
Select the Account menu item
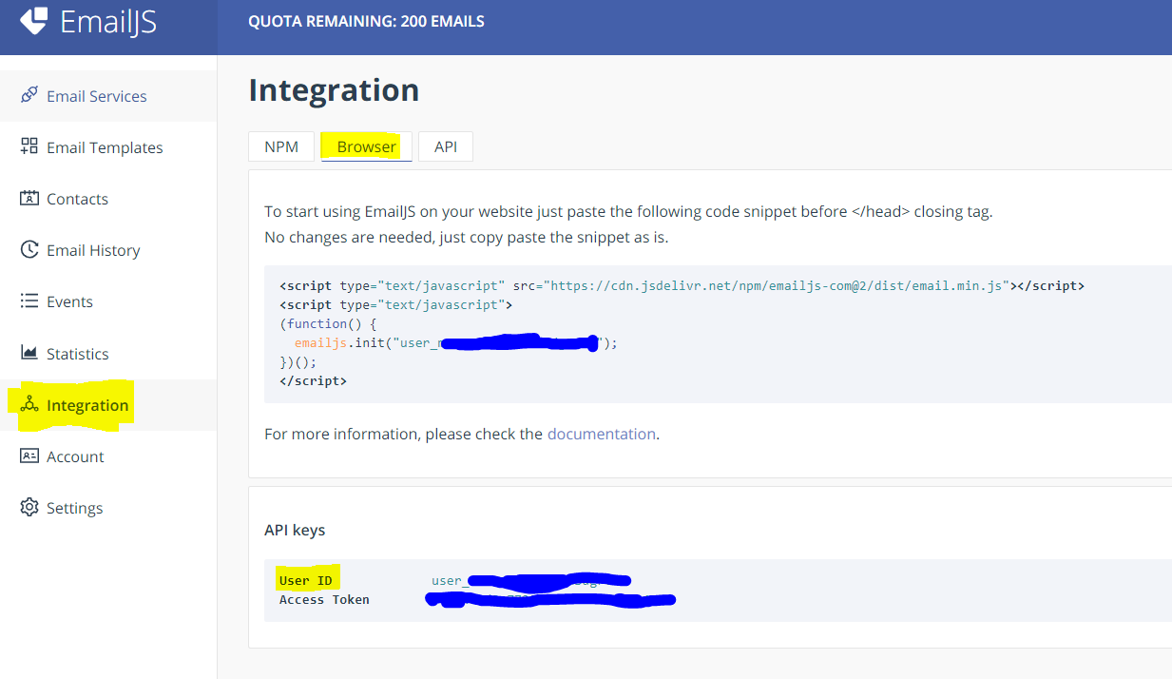(74, 456)
